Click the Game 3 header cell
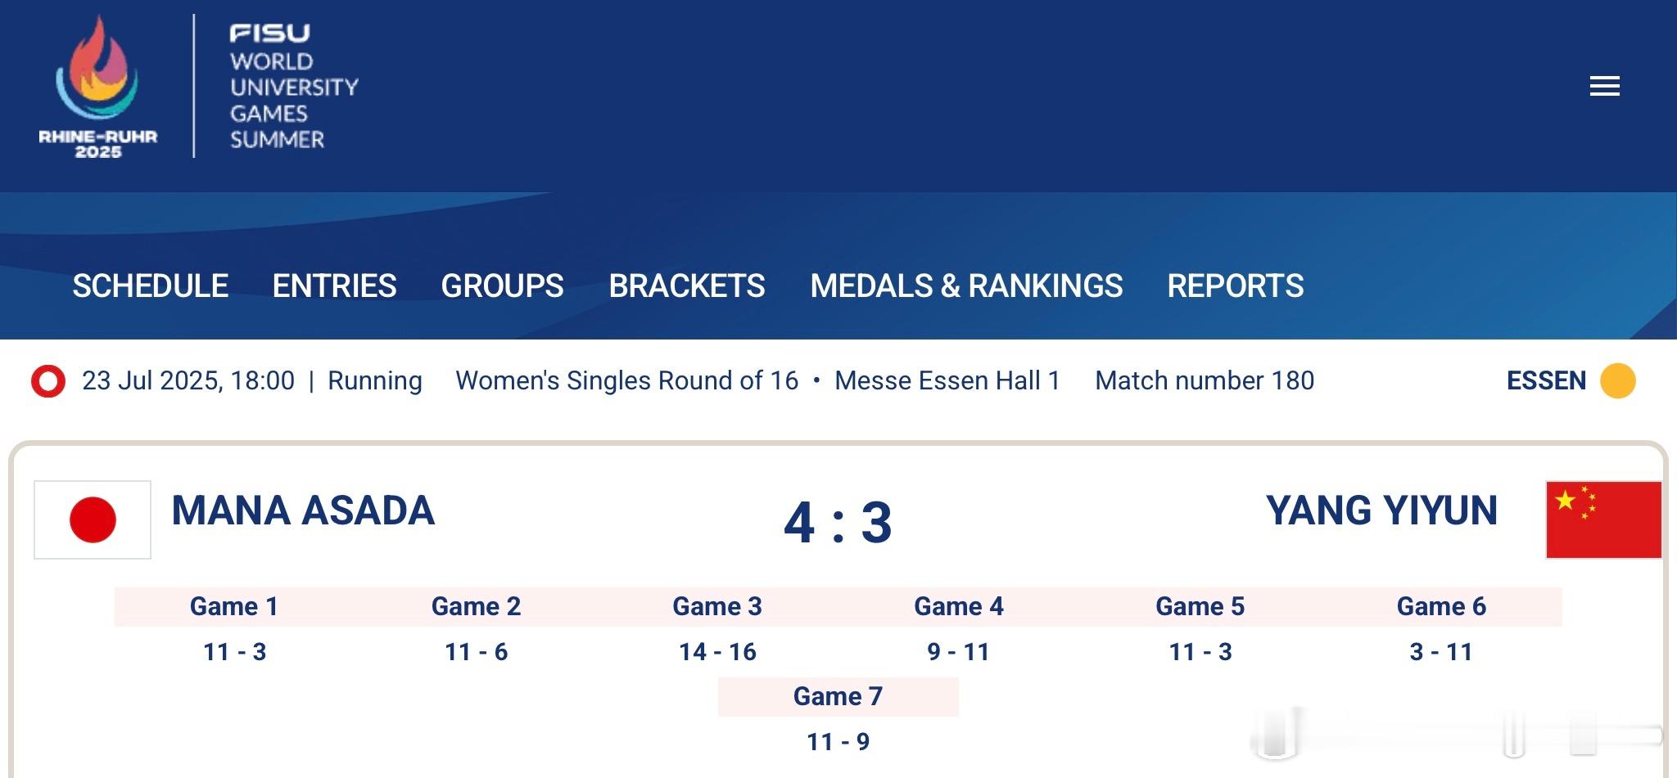This screenshot has width=1677, height=778. [717, 606]
